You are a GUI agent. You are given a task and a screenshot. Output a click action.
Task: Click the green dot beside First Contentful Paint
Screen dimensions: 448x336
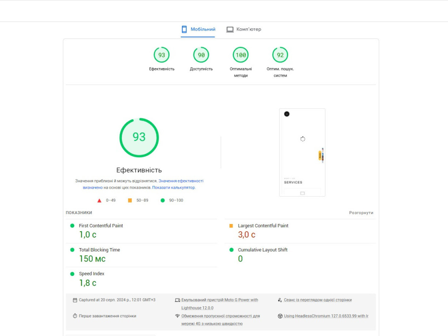(x=73, y=225)
